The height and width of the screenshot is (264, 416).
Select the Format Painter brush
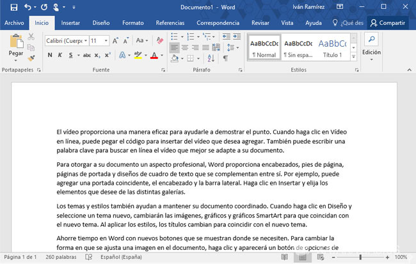[x=31, y=58]
